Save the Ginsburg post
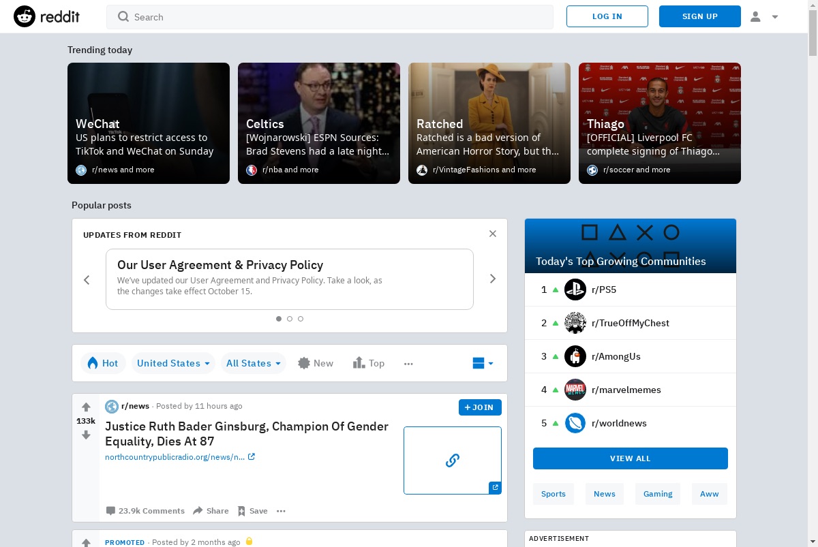Screen dimensions: 818x547 click(252, 511)
